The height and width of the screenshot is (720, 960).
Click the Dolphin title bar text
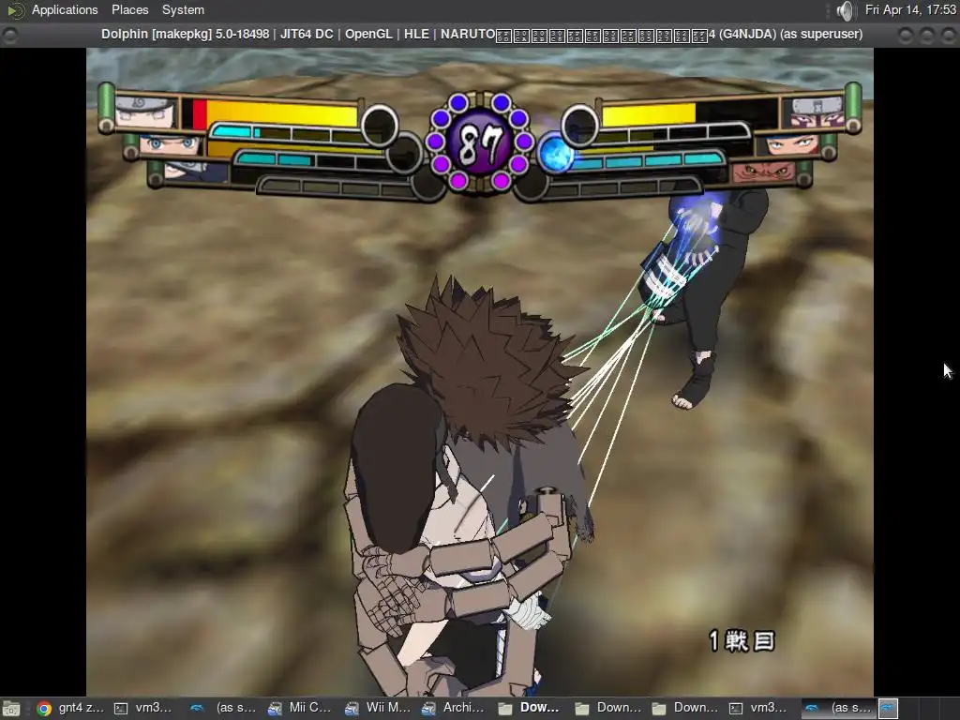(x=482, y=35)
